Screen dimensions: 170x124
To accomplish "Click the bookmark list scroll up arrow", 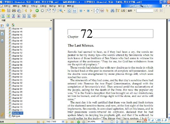I will [50, 29].
